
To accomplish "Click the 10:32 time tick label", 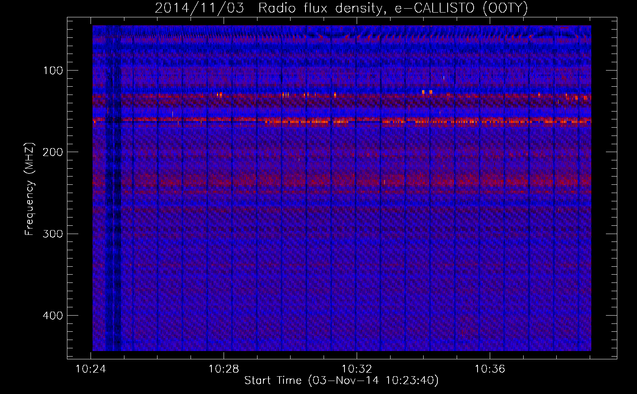I will 357,369.
